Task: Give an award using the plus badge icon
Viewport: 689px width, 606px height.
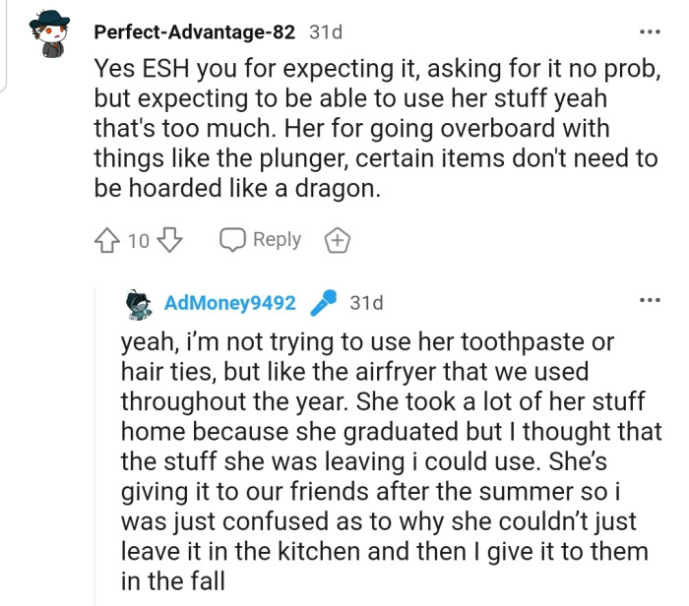Action: click(x=337, y=240)
